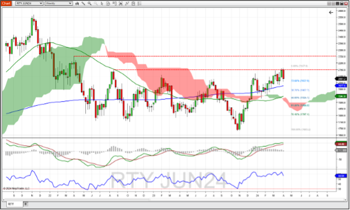This screenshot has width=350, height=210.
Task: Click the 38.20% Fibonacci level label
Action: click(x=300, y=90)
